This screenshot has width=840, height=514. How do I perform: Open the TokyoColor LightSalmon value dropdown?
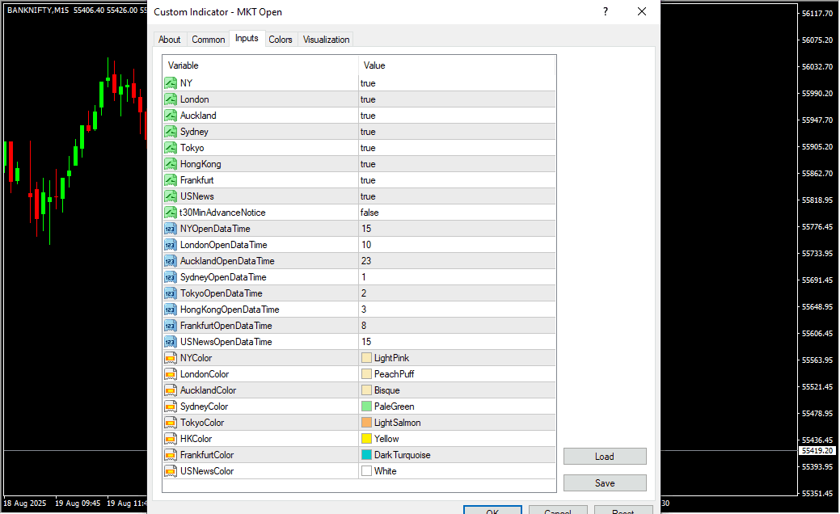[x=397, y=423]
